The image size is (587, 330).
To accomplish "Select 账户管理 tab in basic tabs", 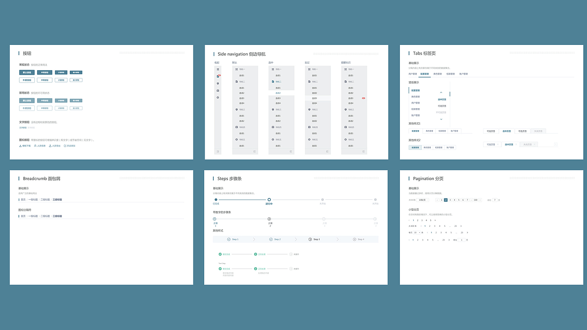I will (x=464, y=74).
